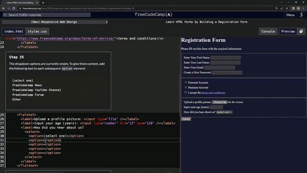
Task: Open a new browser tab with plus icon
Action: [x=43, y=3]
